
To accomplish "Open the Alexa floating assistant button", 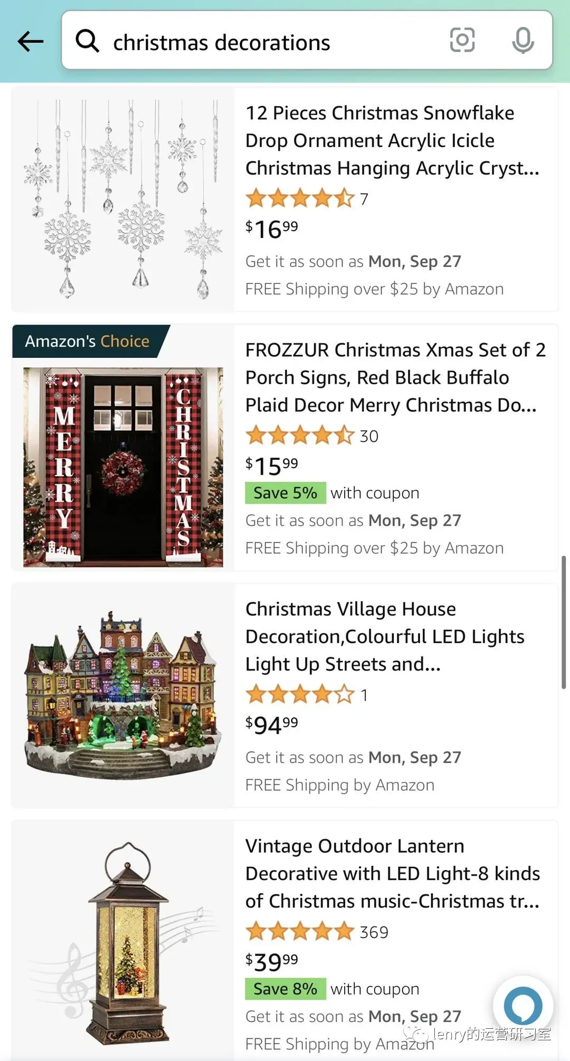I will 523,1006.
